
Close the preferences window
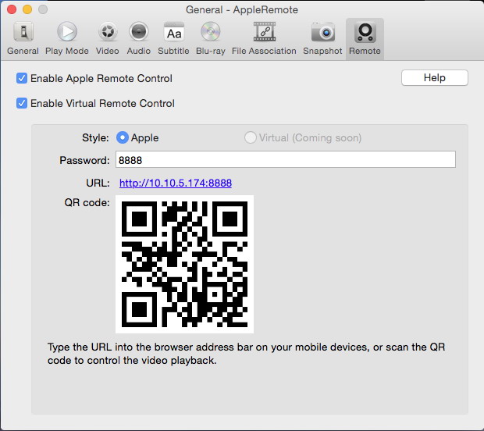pyautogui.click(x=11, y=10)
